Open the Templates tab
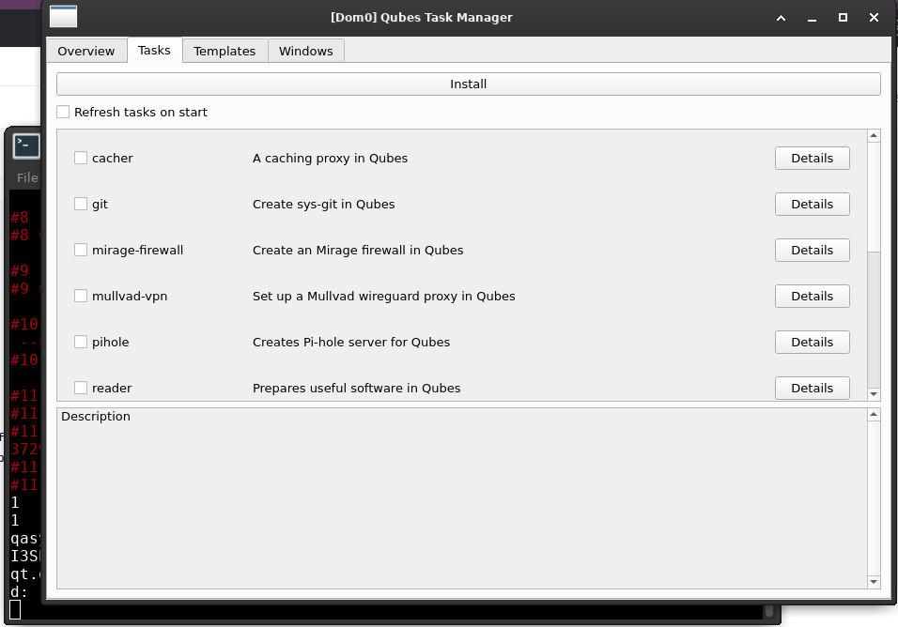This screenshot has width=898, height=627. pyautogui.click(x=224, y=51)
